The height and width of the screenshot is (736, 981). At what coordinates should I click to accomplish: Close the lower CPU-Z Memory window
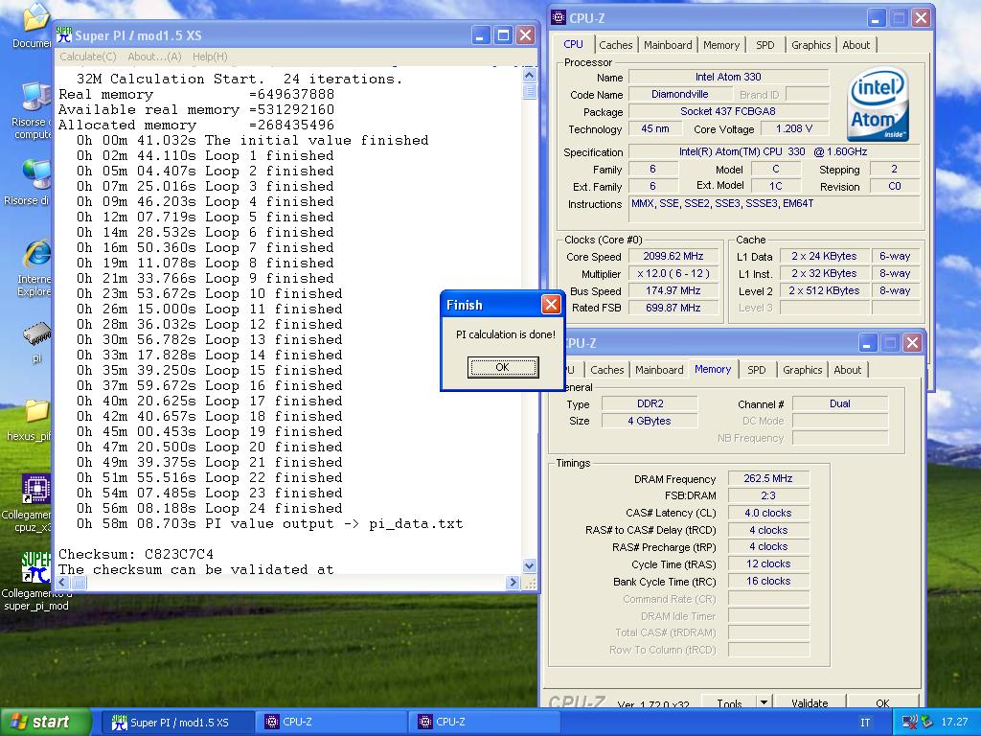[x=912, y=342]
